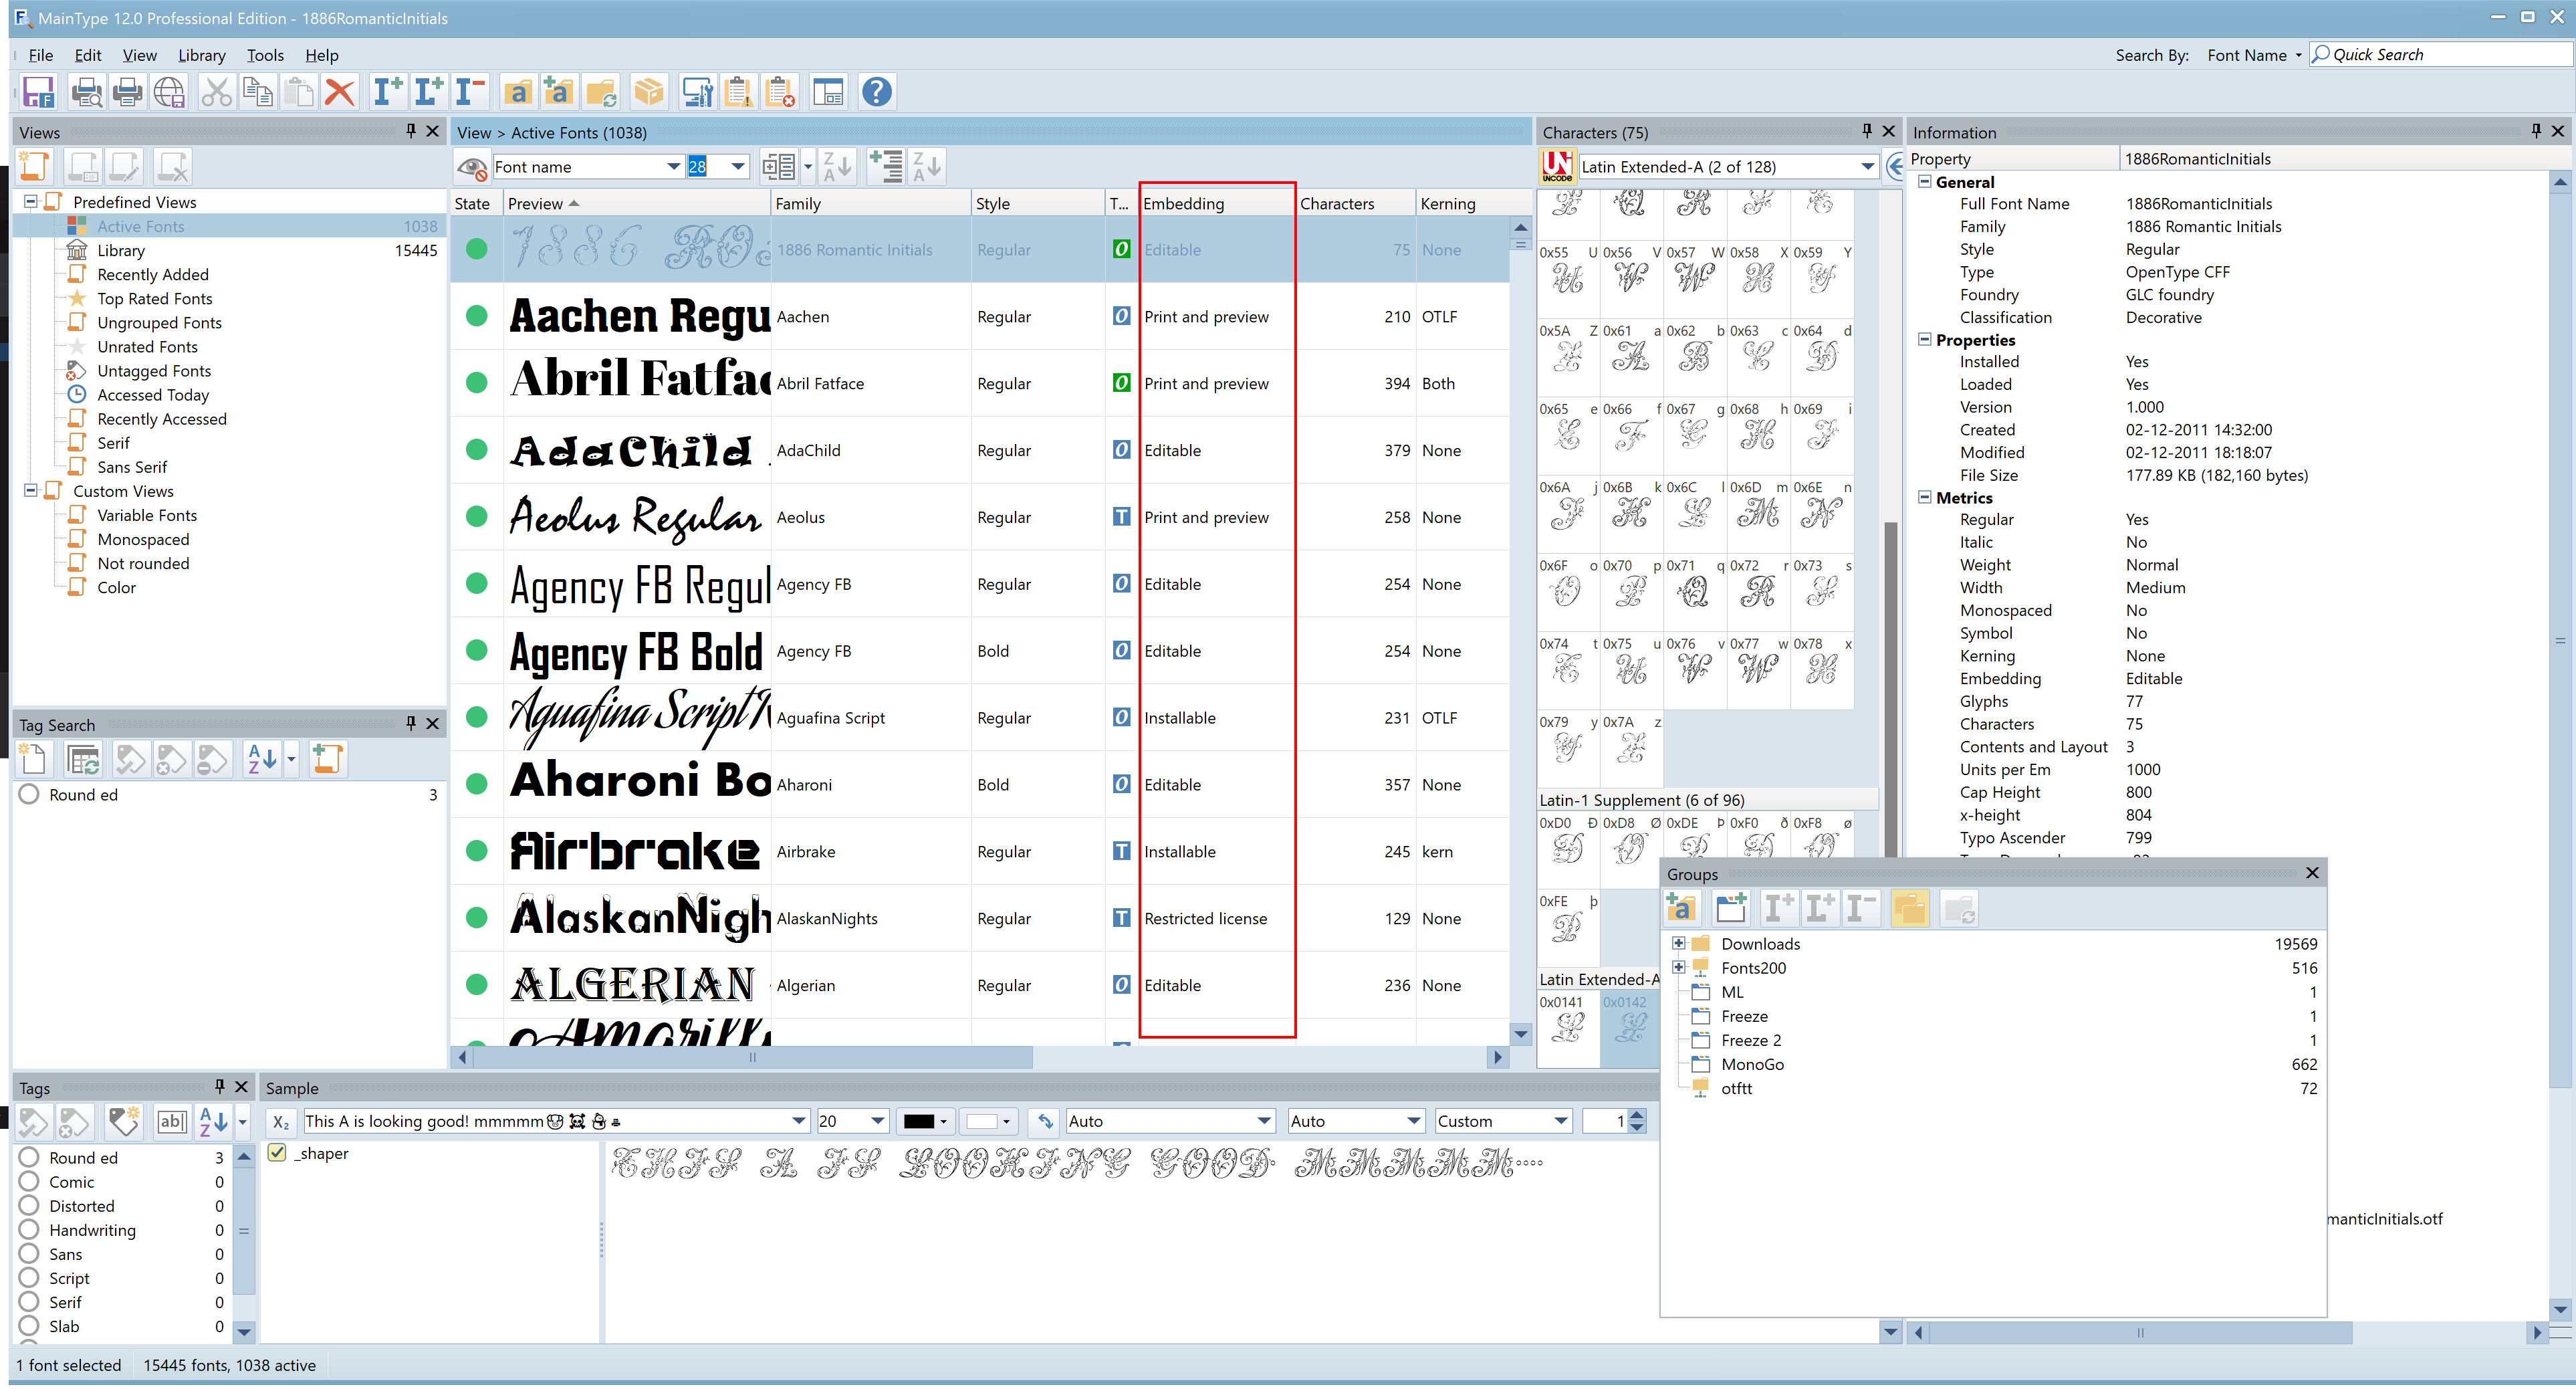The image size is (2576, 1389).
Task: Expand the Downloads group
Action: pyautogui.click(x=1678, y=943)
